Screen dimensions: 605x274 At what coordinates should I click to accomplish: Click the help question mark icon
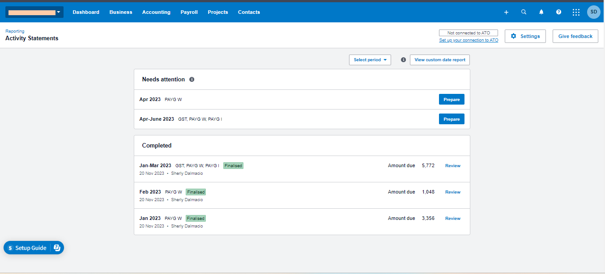[x=558, y=12]
